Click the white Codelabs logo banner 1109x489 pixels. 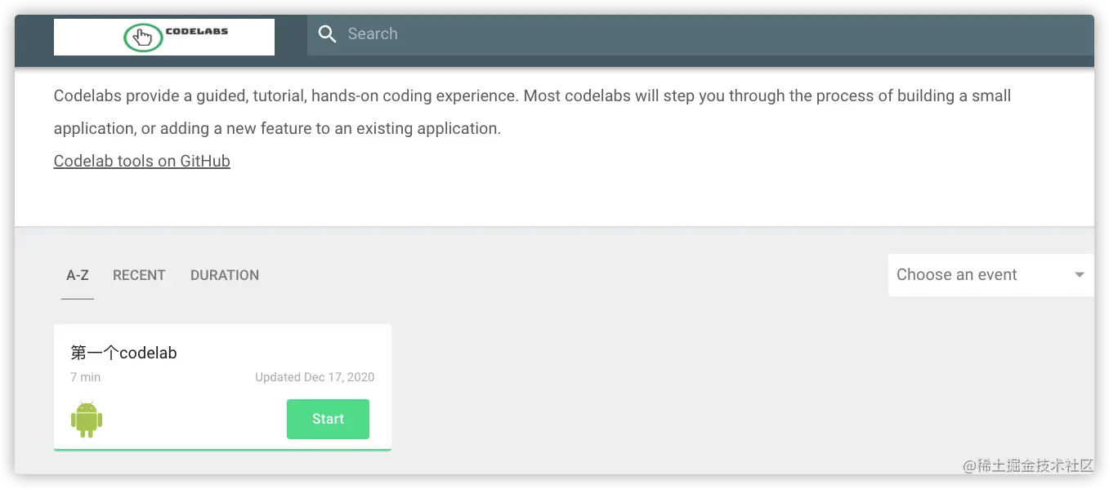(x=164, y=38)
